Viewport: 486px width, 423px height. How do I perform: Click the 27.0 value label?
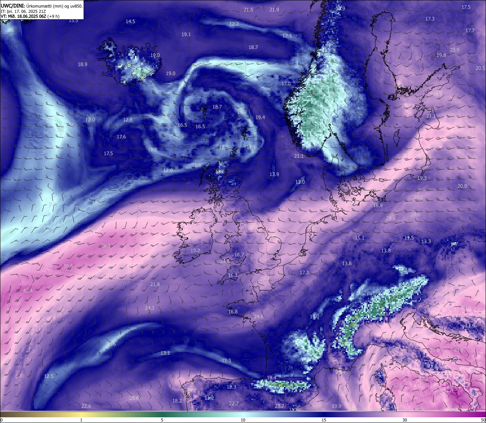(x=418, y=197)
